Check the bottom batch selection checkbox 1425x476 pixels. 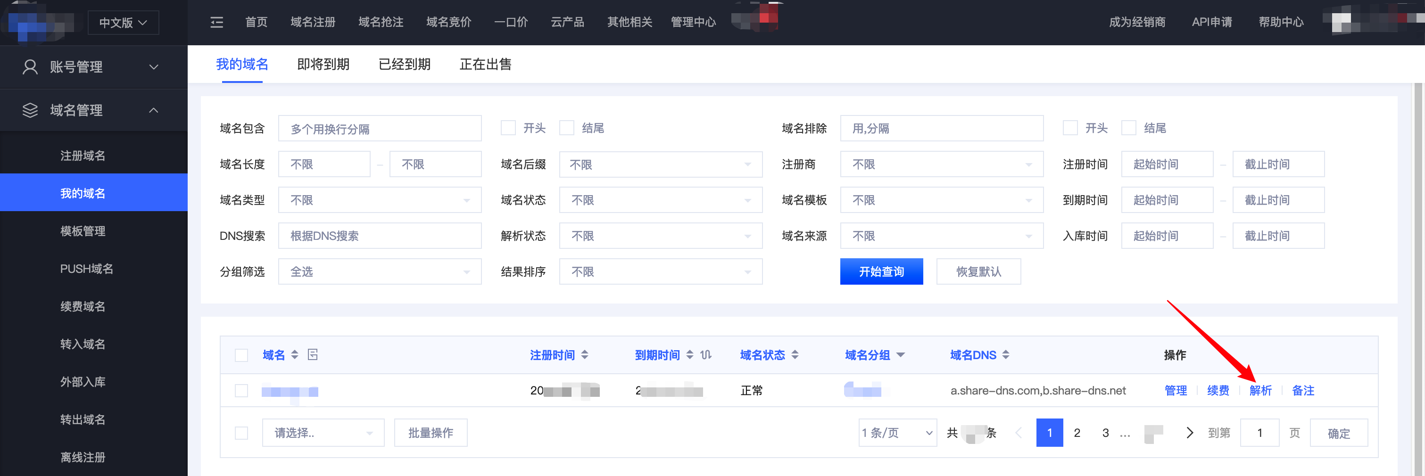coord(241,433)
